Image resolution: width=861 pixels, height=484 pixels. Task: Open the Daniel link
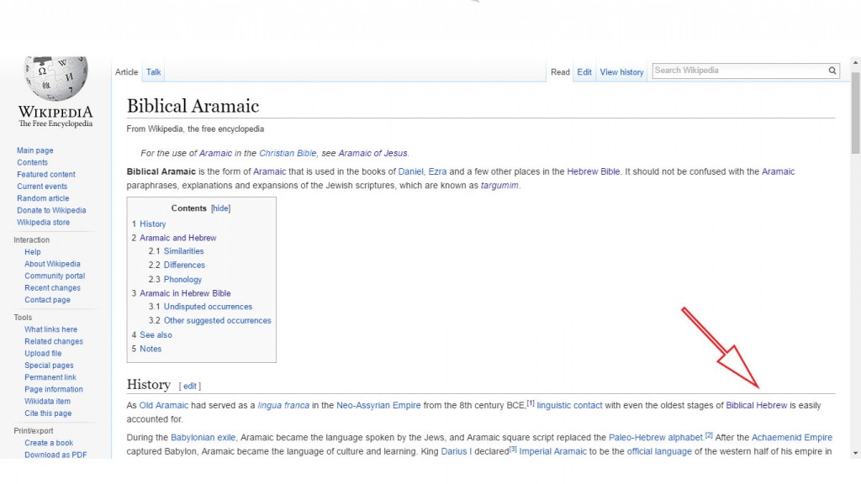tap(410, 171)
